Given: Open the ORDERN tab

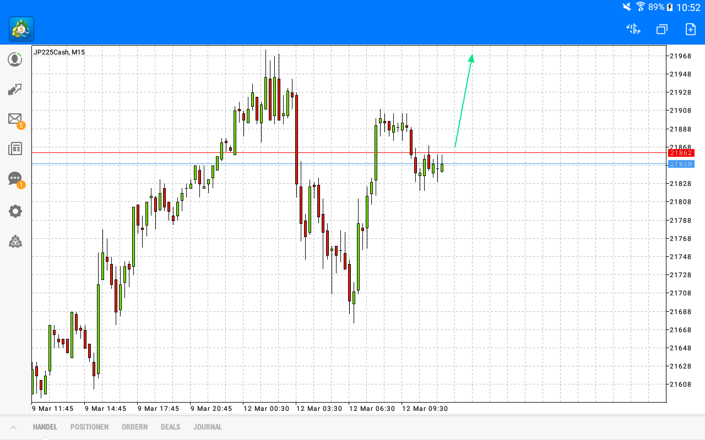Looking at the screenshot, I should point(134,427).
